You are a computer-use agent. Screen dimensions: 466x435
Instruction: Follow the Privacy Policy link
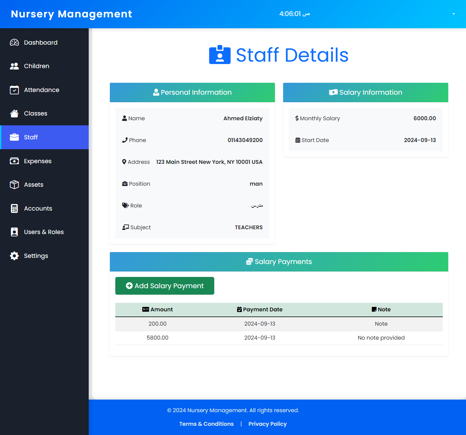[267, 424]
